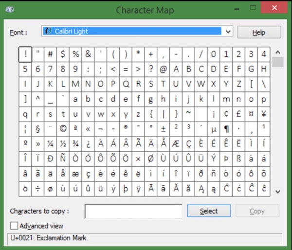
Task: Click the Help button
Action: click(x=259, y=32)
